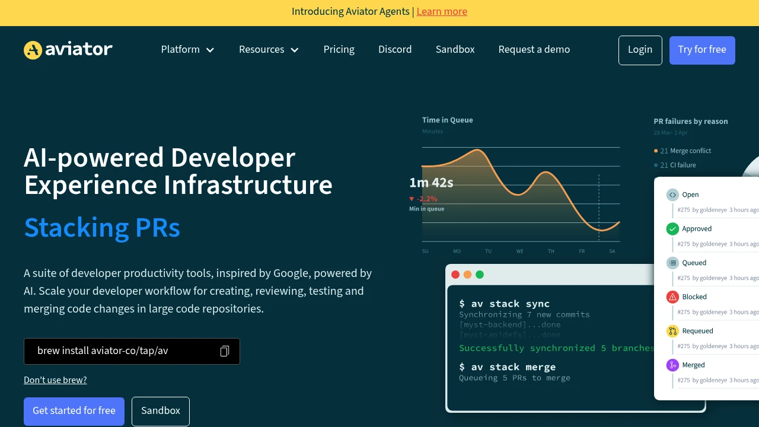Screen dimensions: 759x427
Task: Click the outlined Sandbox button below hero
Action: click(x=161, y=412)
